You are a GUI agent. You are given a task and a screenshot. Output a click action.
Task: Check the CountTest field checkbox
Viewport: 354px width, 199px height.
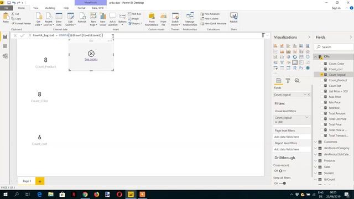pos(322,86)
